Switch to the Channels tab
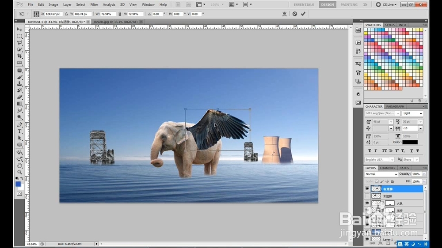Screen dimensions: 442x248 [x=387, y=168]
